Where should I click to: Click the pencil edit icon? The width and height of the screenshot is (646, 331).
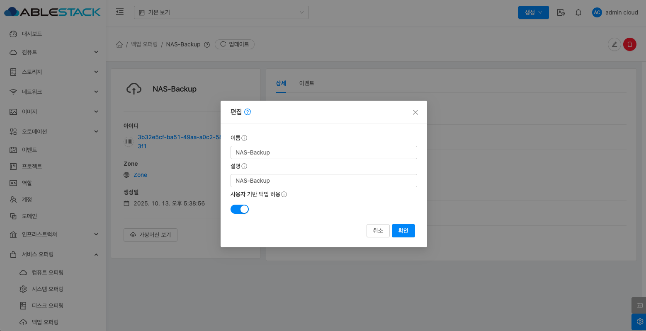tap(614, 44)
